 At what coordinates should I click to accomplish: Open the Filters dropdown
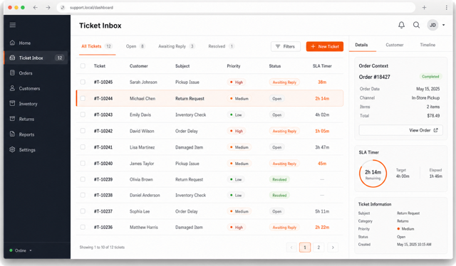tap(286, 46)
